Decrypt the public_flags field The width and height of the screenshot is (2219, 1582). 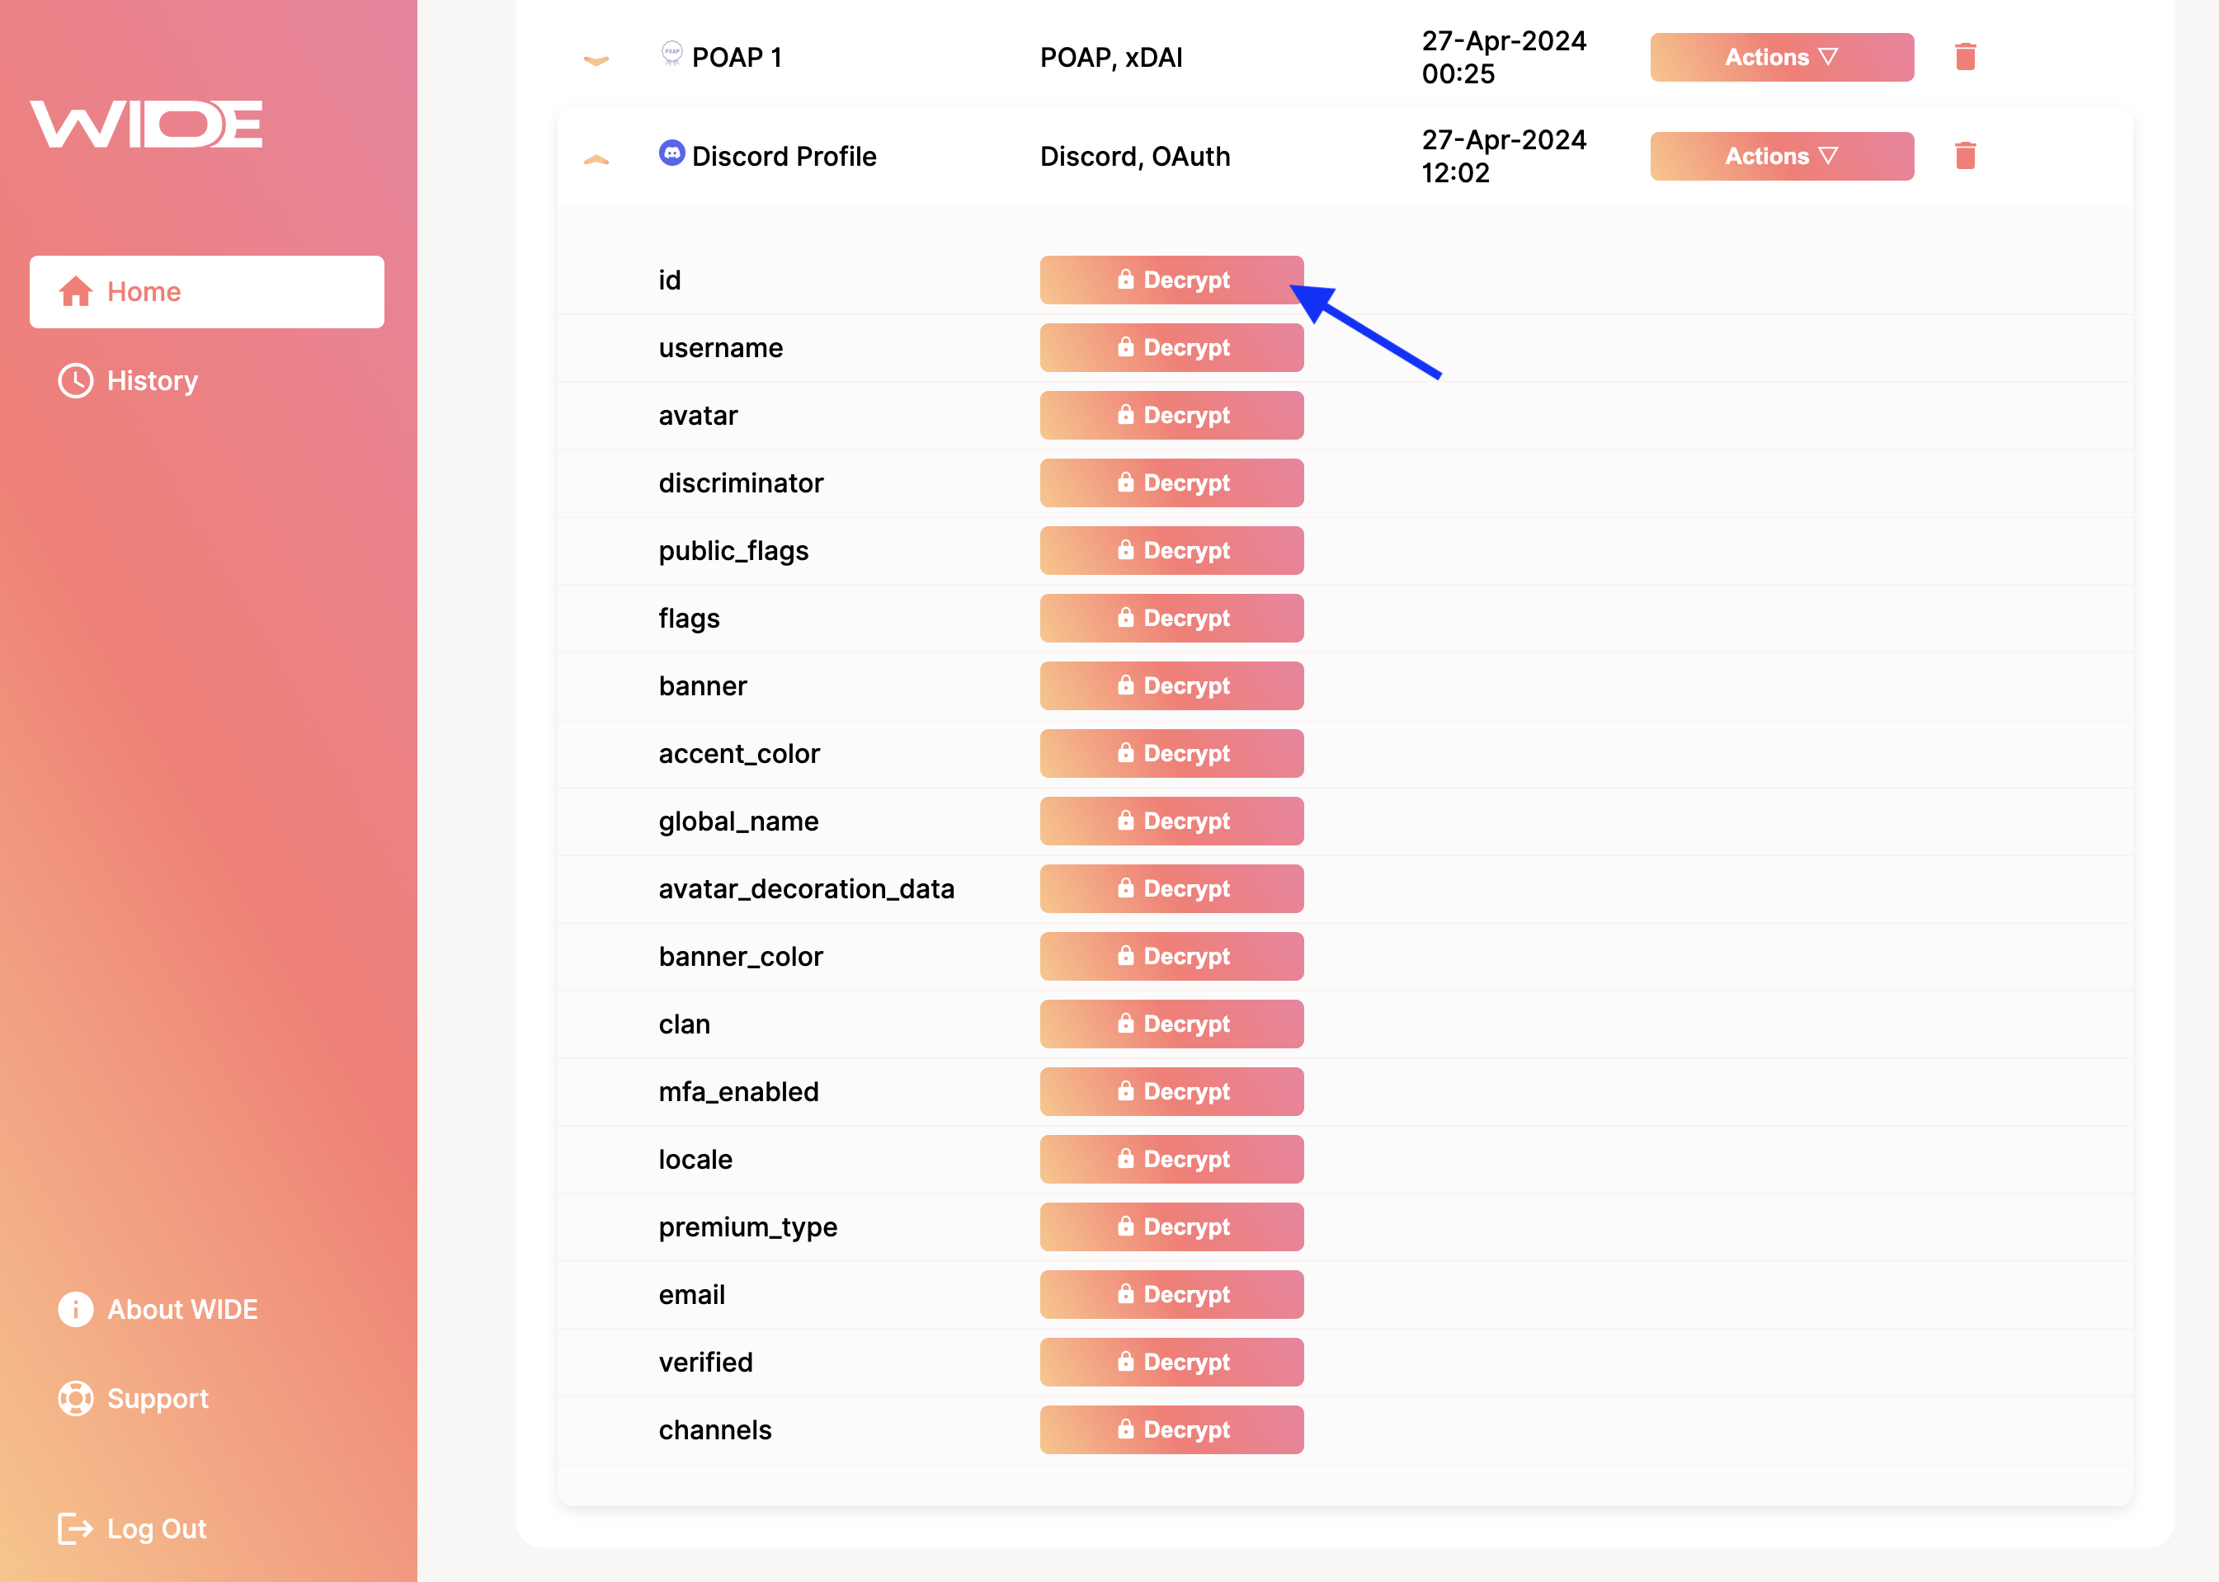pyautogui.click(x=1172, y=550)
